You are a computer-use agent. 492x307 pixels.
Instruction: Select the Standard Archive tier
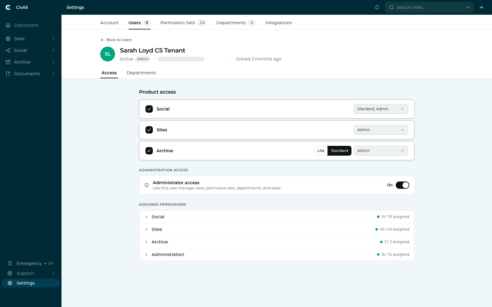click(x=339, y=151)
